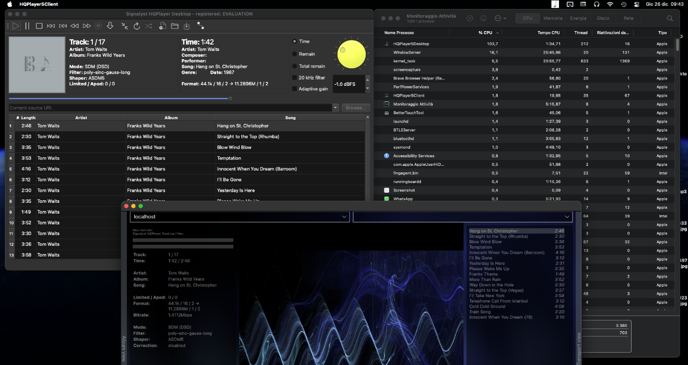Sort by the Tempo CPU column header

click(x=534, y=33)
